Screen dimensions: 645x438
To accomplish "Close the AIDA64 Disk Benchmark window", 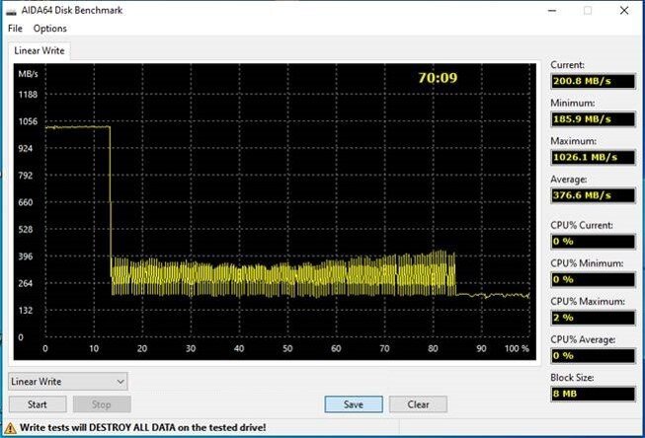I will pyautogui.click(x=624, y=11).
